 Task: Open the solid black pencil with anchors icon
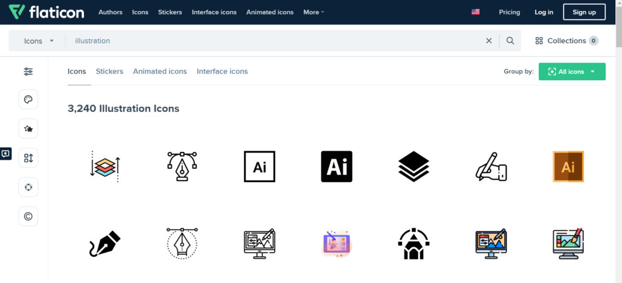coord(414,244)
